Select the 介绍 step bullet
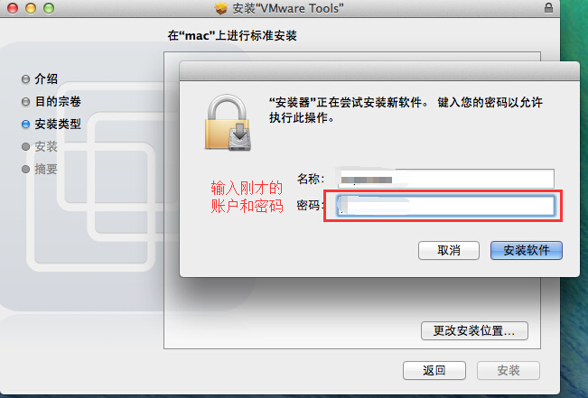 [x=25, y=79]
